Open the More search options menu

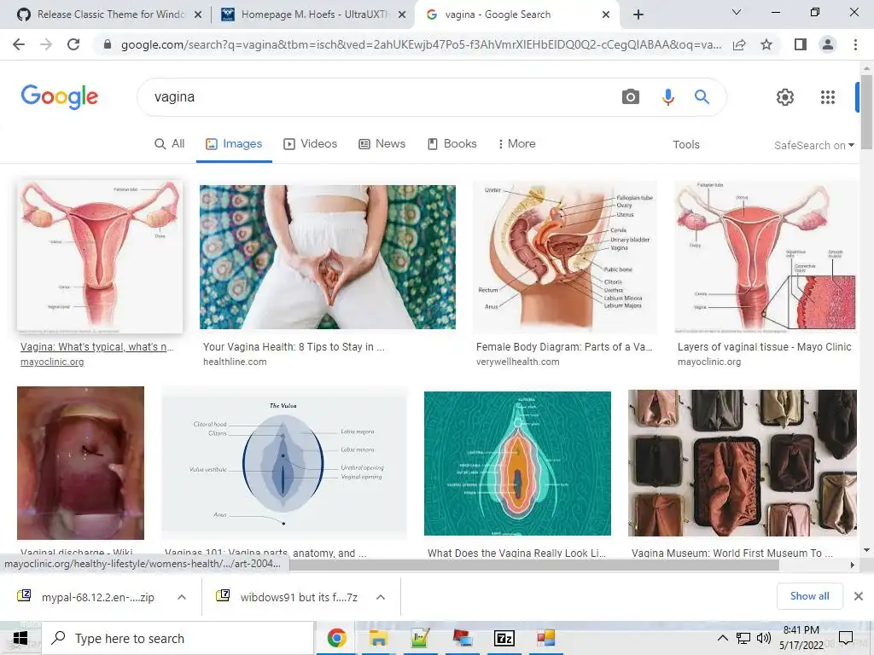pyautogui.click(x=516, y=143)
